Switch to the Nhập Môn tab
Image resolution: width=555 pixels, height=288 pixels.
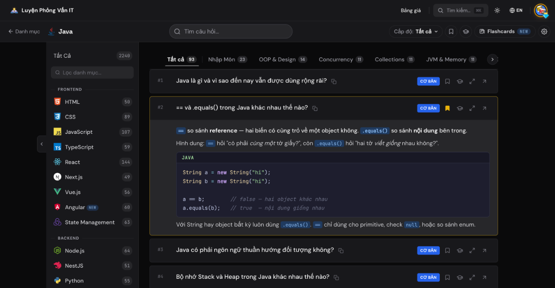[228, 60]
